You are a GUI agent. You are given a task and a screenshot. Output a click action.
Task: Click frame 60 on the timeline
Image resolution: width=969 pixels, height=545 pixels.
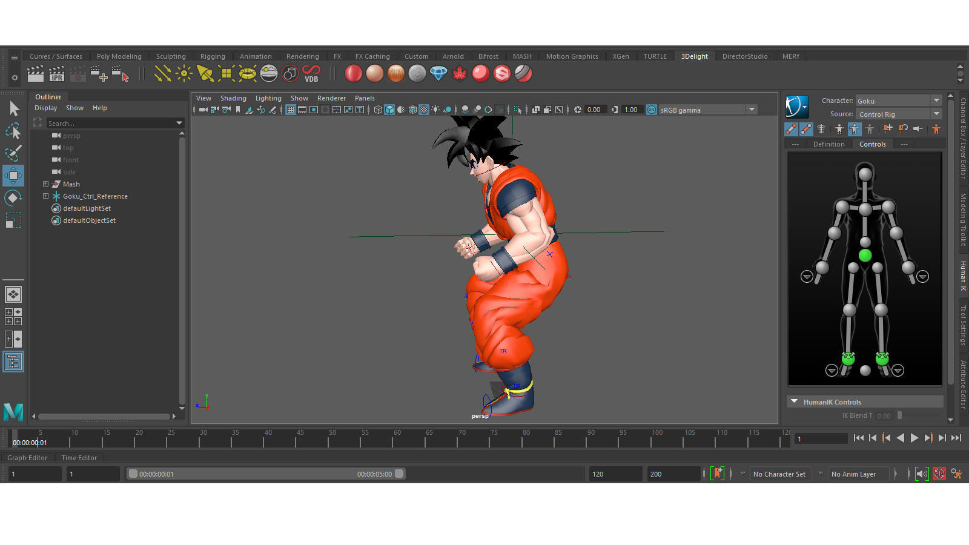397,438
